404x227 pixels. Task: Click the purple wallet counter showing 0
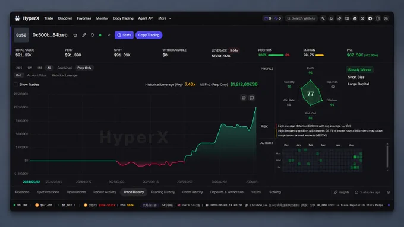[268, 18]
